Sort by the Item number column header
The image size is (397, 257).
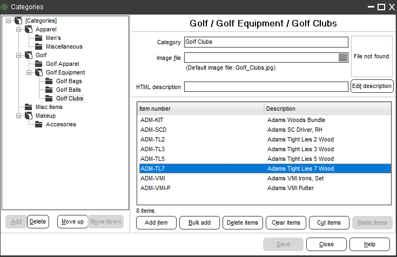pyautogui.click(x=200, y=109)
